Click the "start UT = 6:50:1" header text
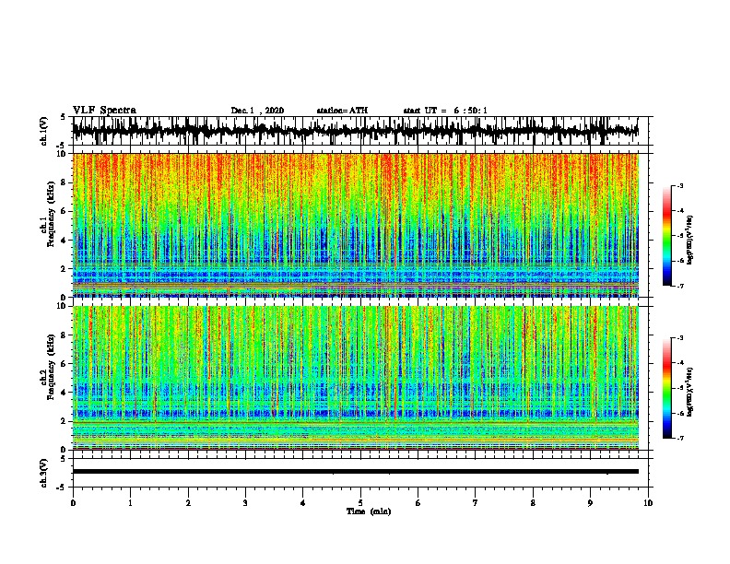Viewport: 730px width, 564px height. click(445, 111)
